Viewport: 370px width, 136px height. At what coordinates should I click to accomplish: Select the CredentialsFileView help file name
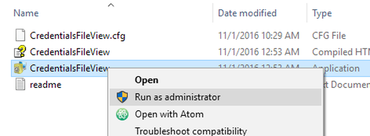point(70,52)
